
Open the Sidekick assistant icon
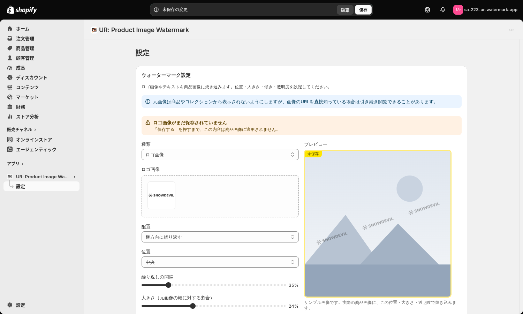point(427,10)
